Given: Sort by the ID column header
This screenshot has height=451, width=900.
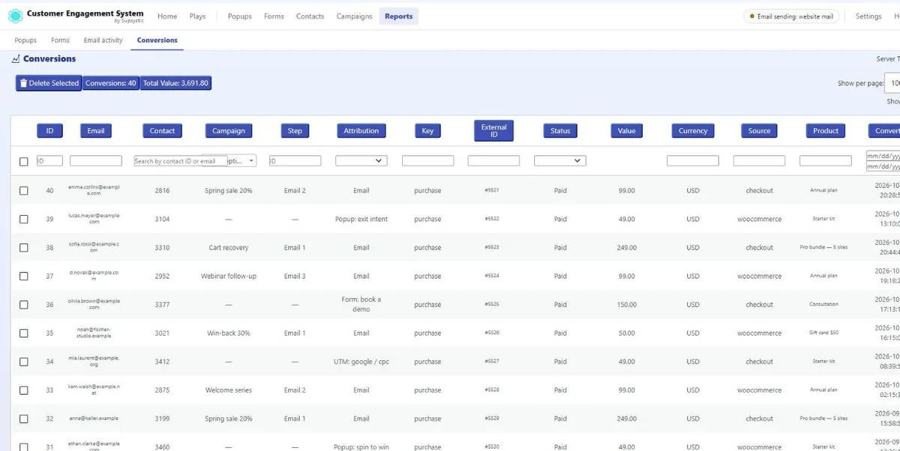Looking at the screenshot, I should coord(49,130).
